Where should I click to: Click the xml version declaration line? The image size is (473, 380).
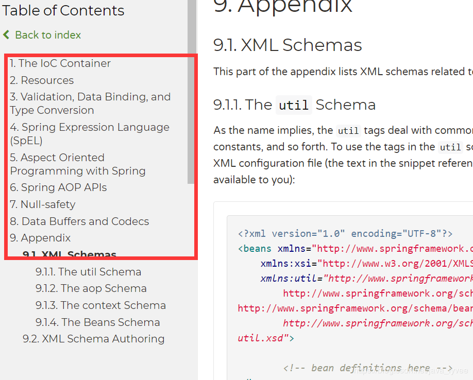(x=345, y=234)
